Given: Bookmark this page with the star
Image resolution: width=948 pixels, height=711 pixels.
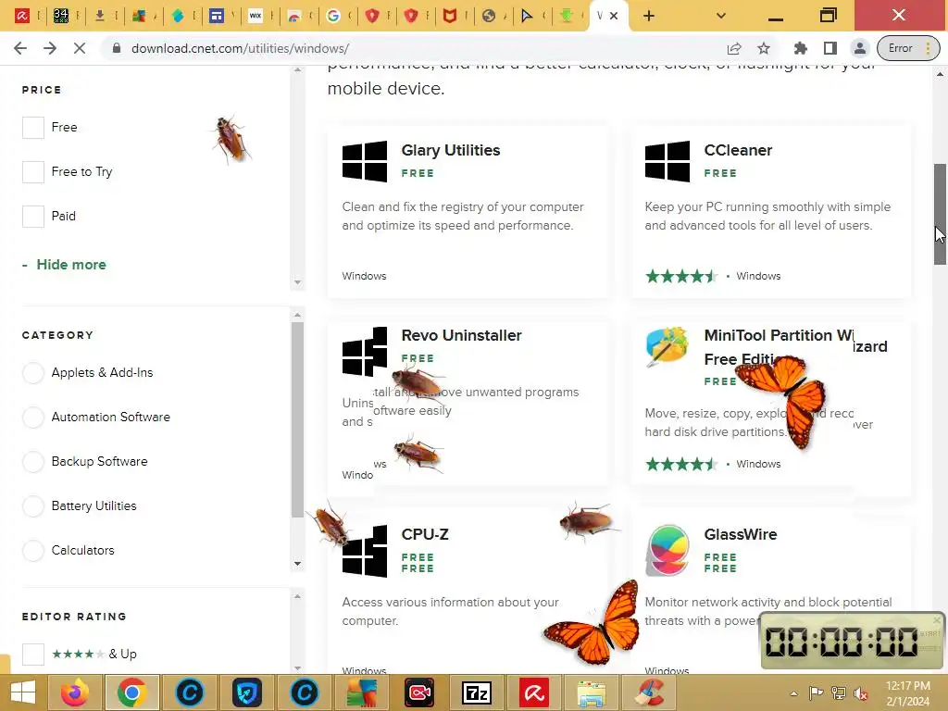Looking at the screenshot, I should [x=764, y=48].
